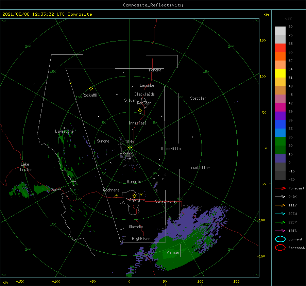Click the white 04DK arrow in the legend

pos(280,197)
